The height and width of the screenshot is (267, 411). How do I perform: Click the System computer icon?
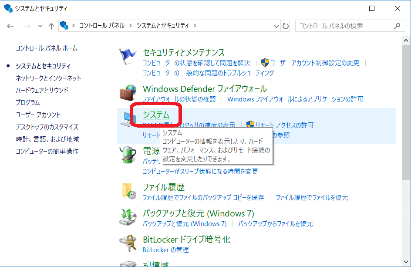(x=128, y=119)
